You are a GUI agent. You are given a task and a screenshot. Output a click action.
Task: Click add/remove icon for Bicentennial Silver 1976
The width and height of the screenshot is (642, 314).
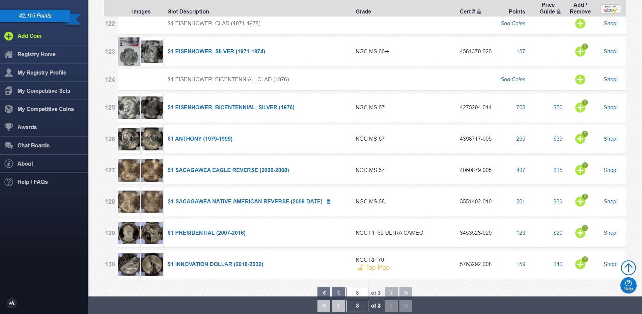(x=580, y=108)
